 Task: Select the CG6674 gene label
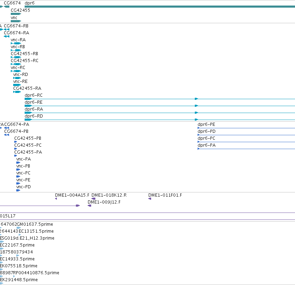(12, 3)
